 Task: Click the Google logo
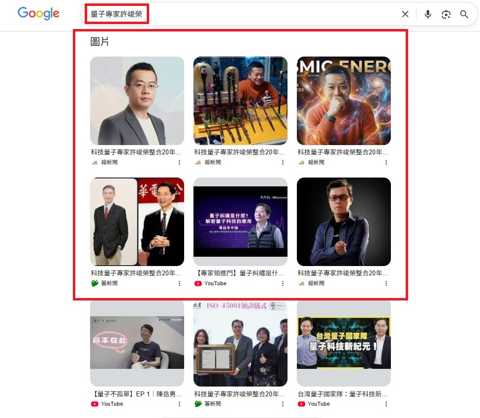click(38, 14)
